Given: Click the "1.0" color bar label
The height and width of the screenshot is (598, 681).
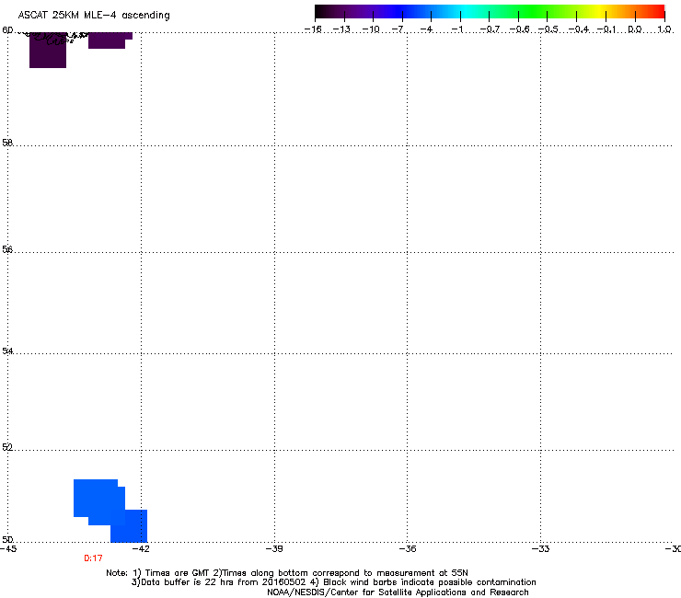Looking at the screenshot, I should [664, 29].
